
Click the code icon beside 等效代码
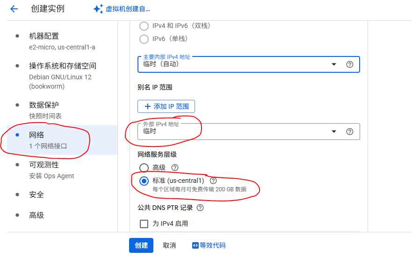point(195,245)
